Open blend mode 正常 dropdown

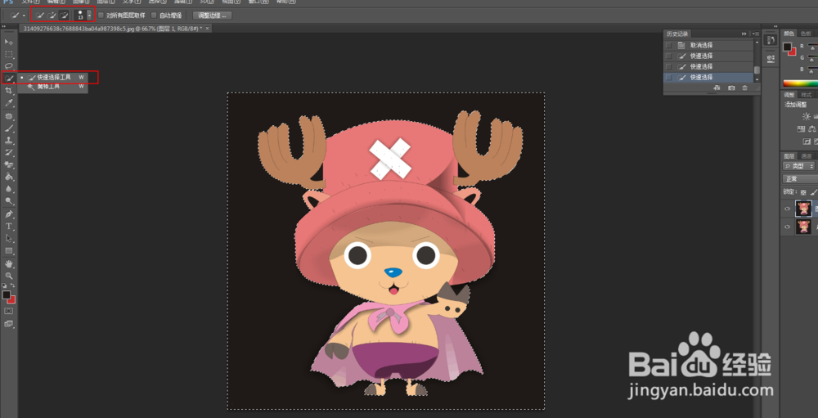pyautogui.click(x=800, y=179)
